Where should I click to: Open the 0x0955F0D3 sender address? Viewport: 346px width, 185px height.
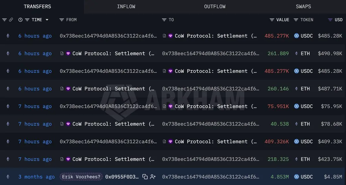tap(122, 177)
